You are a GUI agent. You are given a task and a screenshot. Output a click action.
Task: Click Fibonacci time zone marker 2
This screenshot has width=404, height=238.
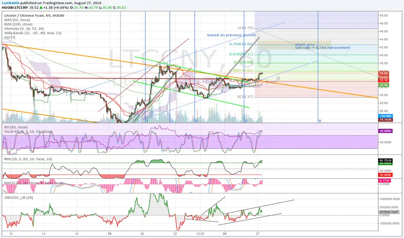pyautogui.click(x=172, y=121)
